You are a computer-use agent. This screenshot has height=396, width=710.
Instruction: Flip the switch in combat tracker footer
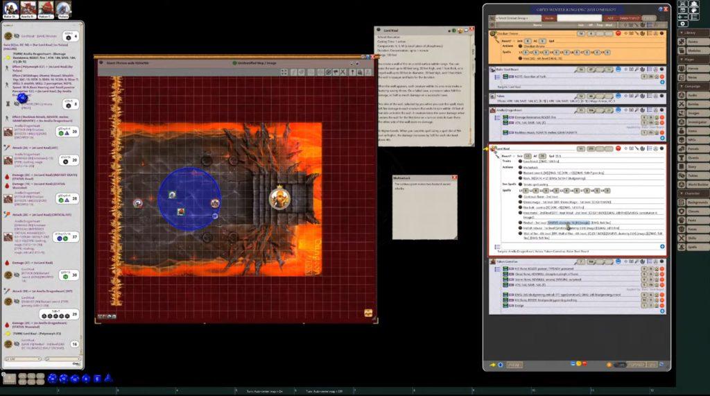coord(620,365)
